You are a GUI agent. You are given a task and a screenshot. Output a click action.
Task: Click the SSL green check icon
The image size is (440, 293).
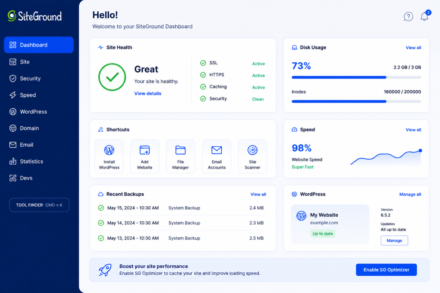(203, 63)
